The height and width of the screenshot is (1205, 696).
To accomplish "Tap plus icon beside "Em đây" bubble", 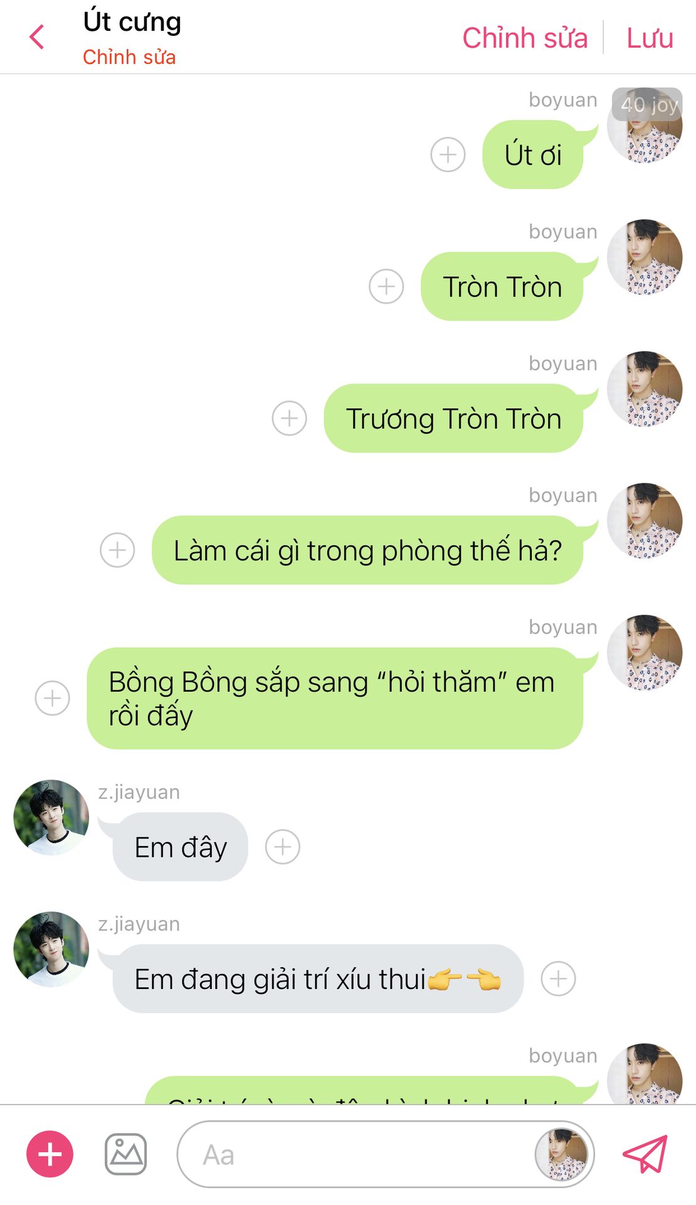I will (x=283, y=847).
